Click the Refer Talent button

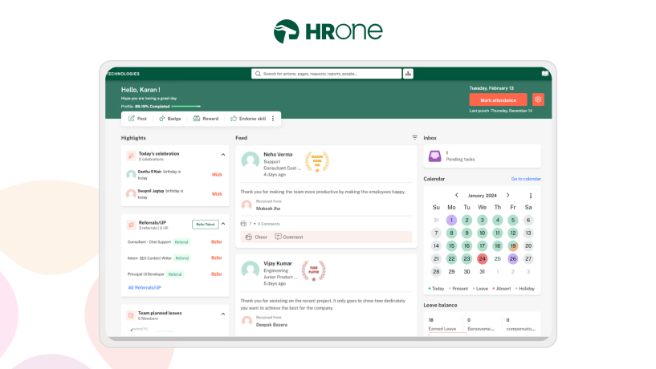point(206,225)
